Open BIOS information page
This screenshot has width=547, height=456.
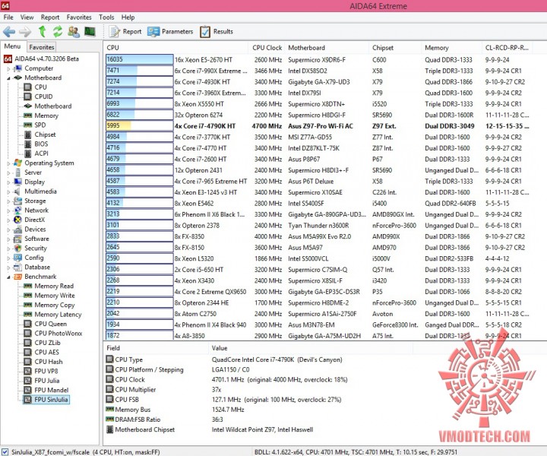pyautogui.click(x=41, y=144)
